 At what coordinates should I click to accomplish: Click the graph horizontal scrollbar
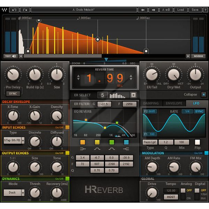pos(63,56)
